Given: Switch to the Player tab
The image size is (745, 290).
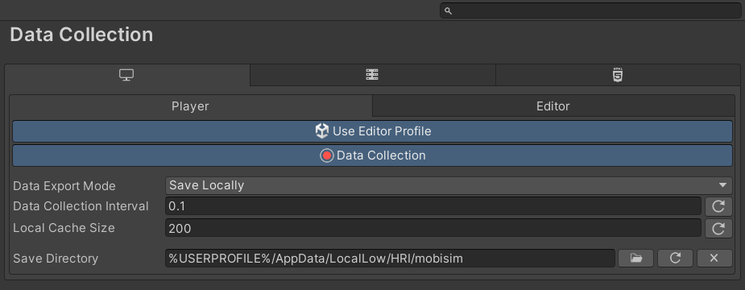Looking at the screenshot, I should pyautogui.click(x=191, y=106).
